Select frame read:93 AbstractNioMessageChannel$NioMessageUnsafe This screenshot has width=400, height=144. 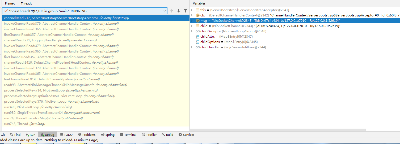96,85
